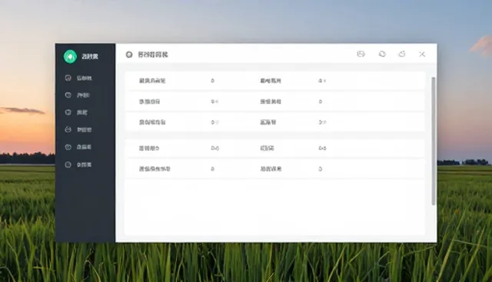Open the third sidebar menu item from top
This screenshot has width=492, height=282.
pyautogui.click(x=76, y=112)
